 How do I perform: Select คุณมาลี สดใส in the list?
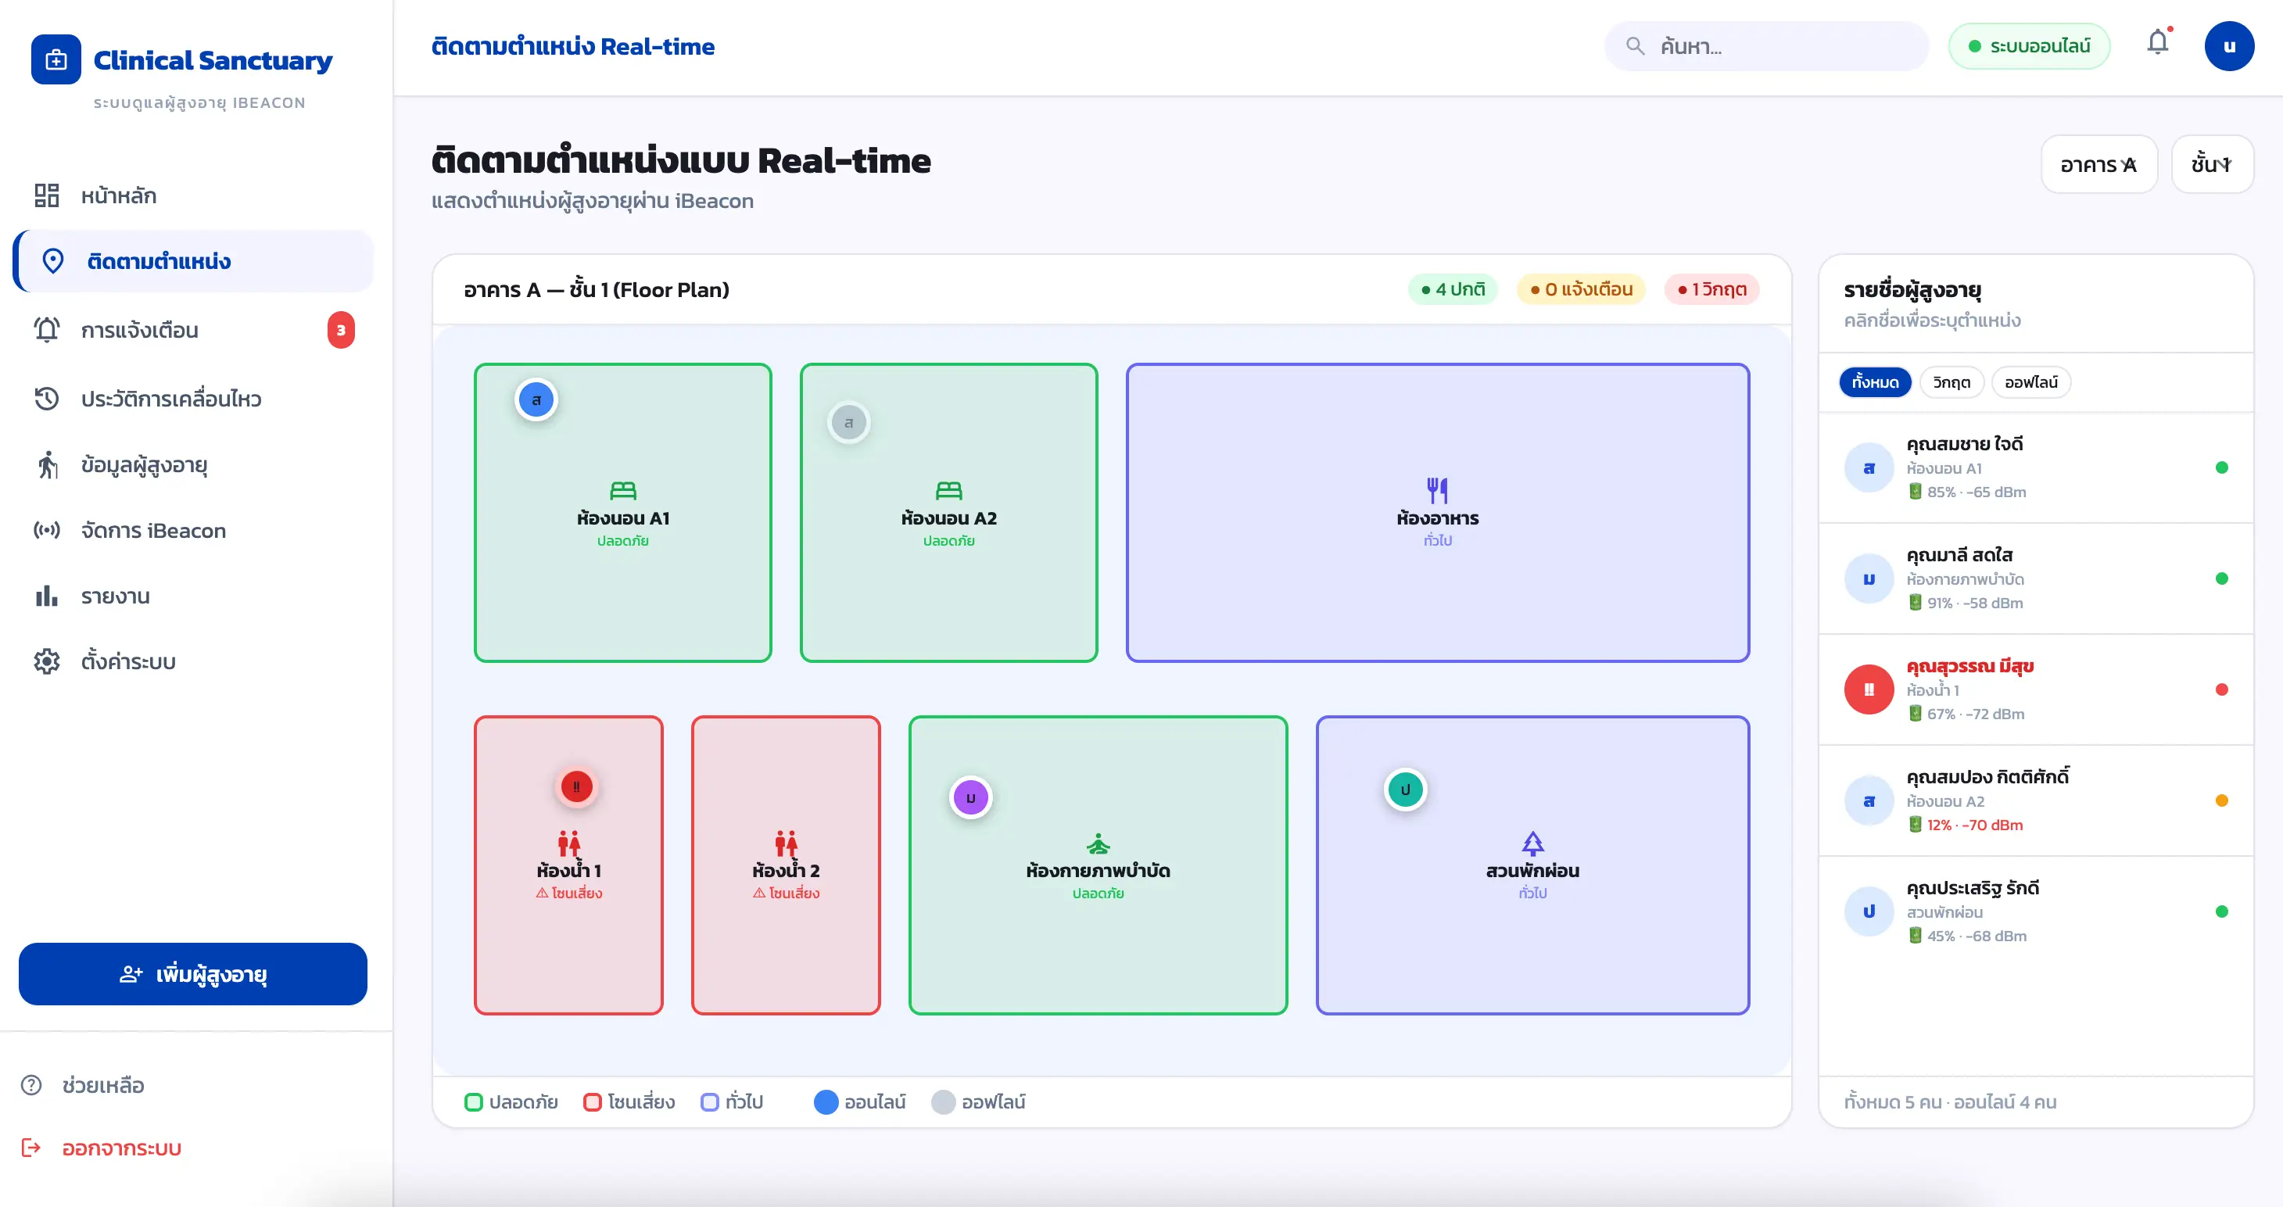point(2036,578)
